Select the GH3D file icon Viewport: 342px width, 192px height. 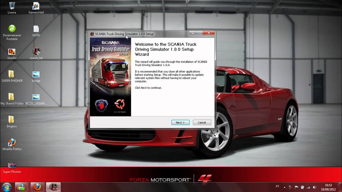[36, 31]
